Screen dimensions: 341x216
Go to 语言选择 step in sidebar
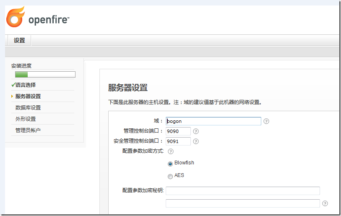[x=26, y=85]
